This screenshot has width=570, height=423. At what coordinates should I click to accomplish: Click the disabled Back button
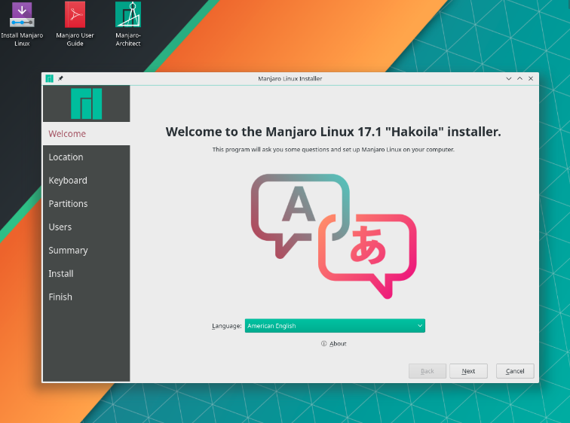(427, 371)
